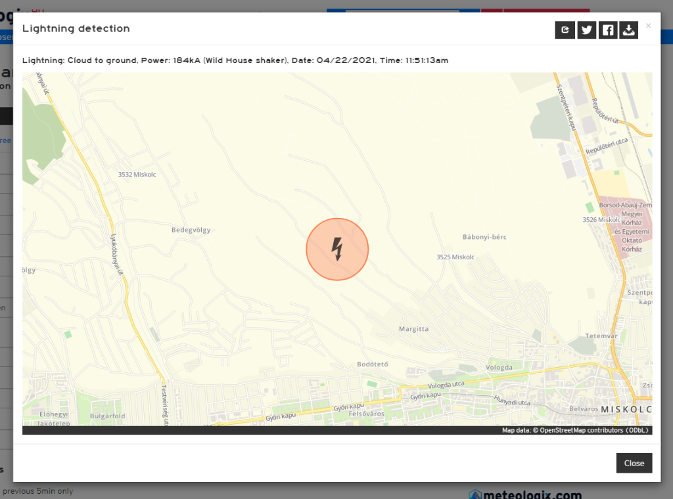Download the lightning detection image

pos(629,30)
